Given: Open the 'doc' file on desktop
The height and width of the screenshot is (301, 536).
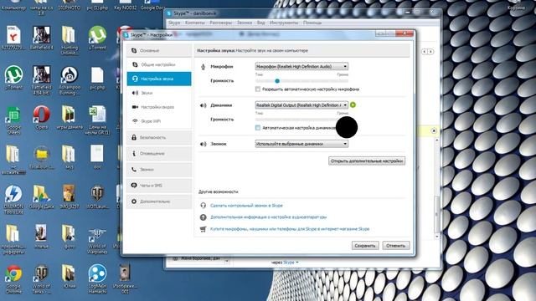Looking at the screenshot, I should pos(97,157).
